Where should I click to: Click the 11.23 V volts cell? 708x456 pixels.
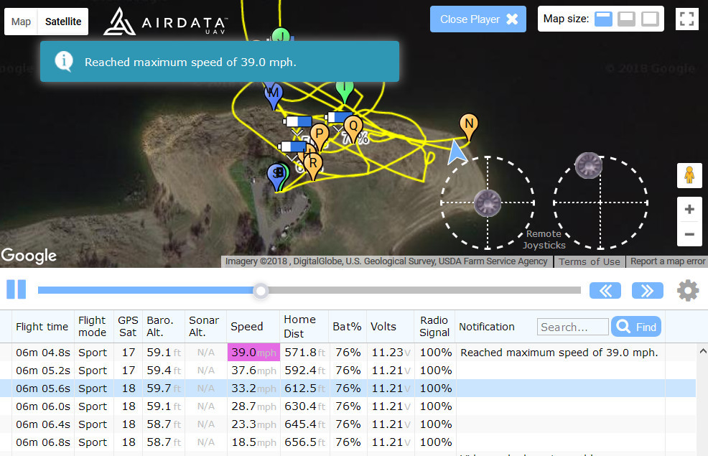[391, 353]
